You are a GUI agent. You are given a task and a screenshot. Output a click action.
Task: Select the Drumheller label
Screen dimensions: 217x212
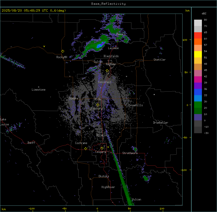[161, 123]
